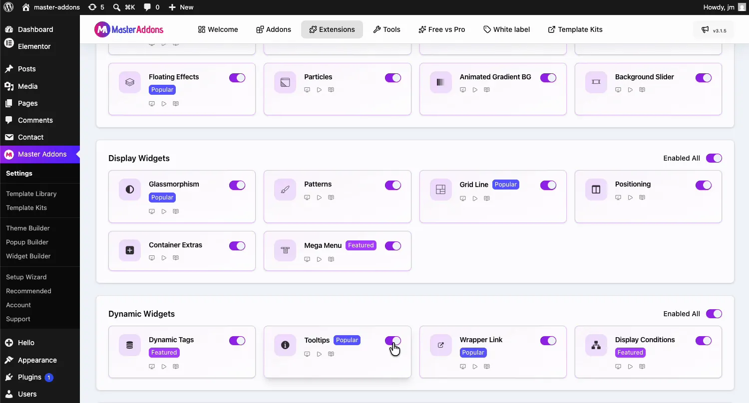Toggle the Grid Line switch
The width and height of the screenshot is (749, 403).
548,185
